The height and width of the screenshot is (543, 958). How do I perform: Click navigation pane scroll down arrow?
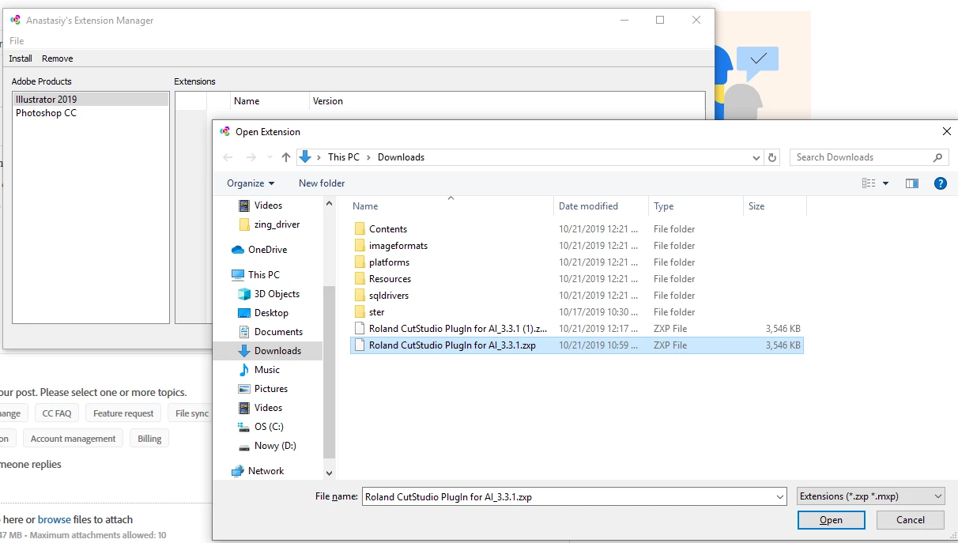point(329,473)
